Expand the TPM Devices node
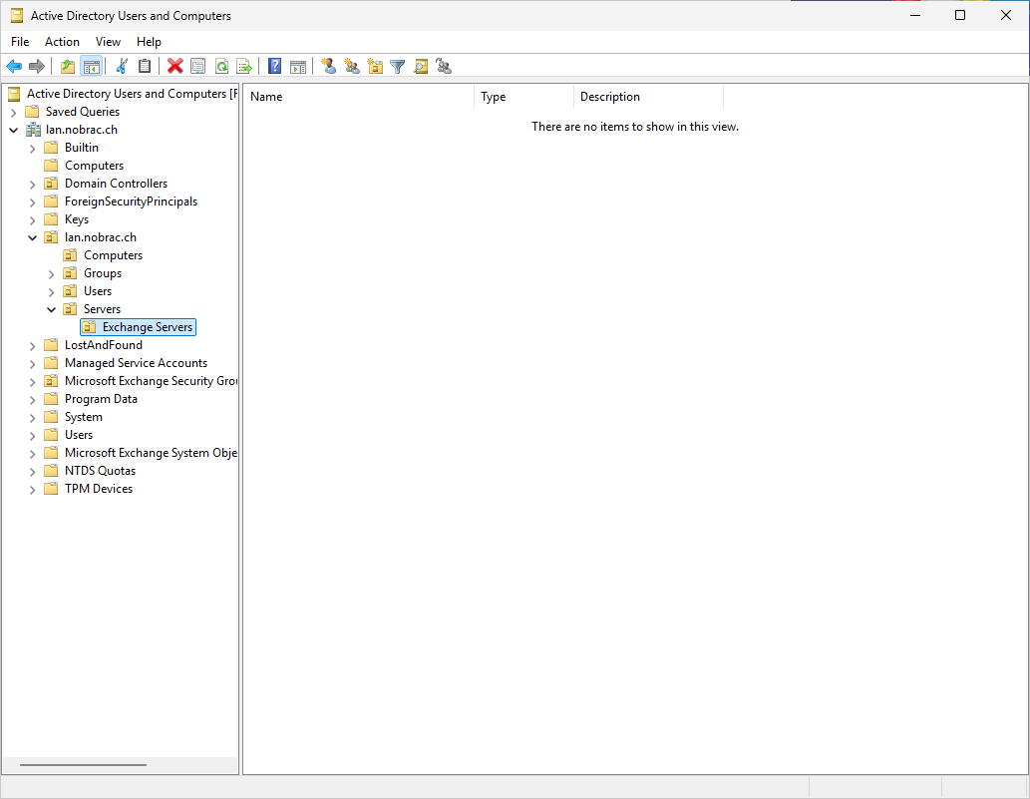The image size is (1030, 799). [x=32, y=490]
